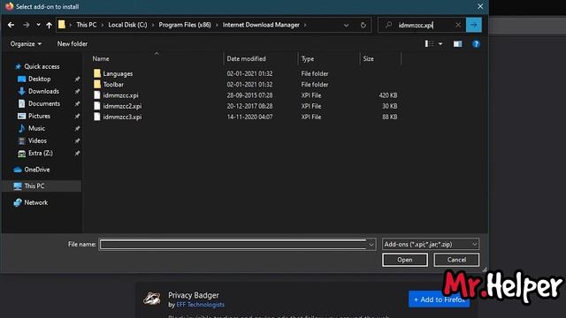Go back using the back arrow

coord(11,25)
